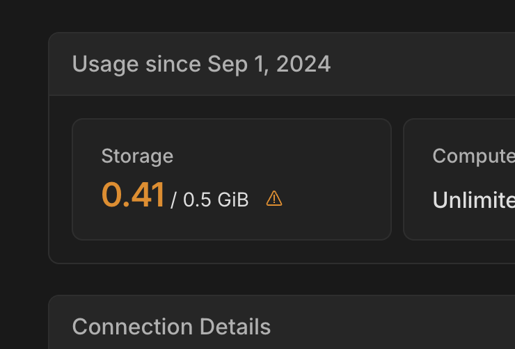
Task: Click the empty space right of the warning icon
Action: click(x=334, y=200)
